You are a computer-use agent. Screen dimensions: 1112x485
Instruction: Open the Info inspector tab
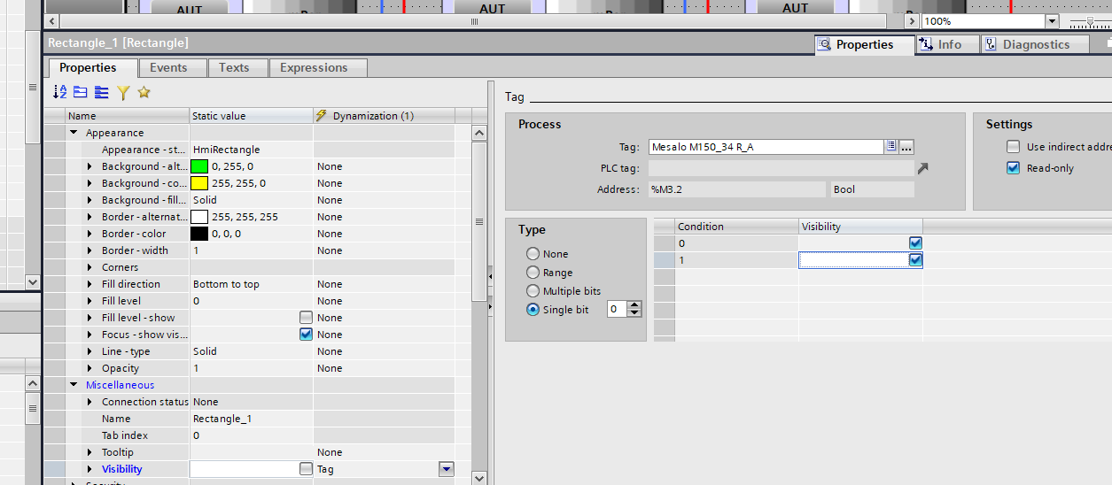[x=946, y=44]
